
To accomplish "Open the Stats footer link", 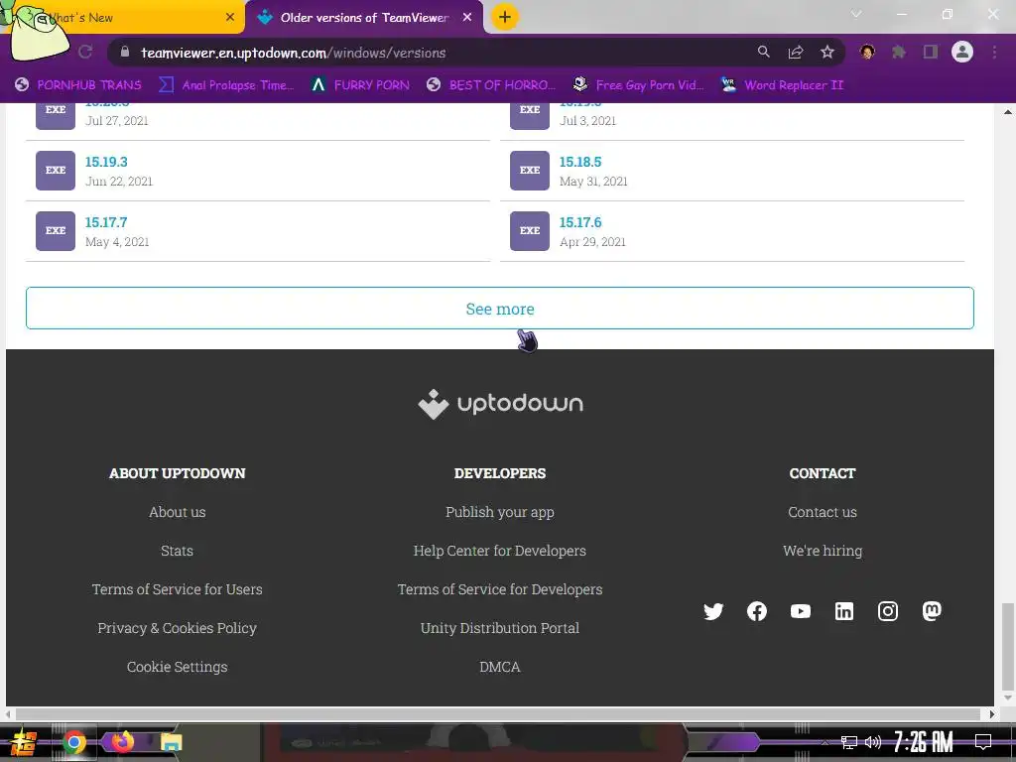I will point(177,551).
